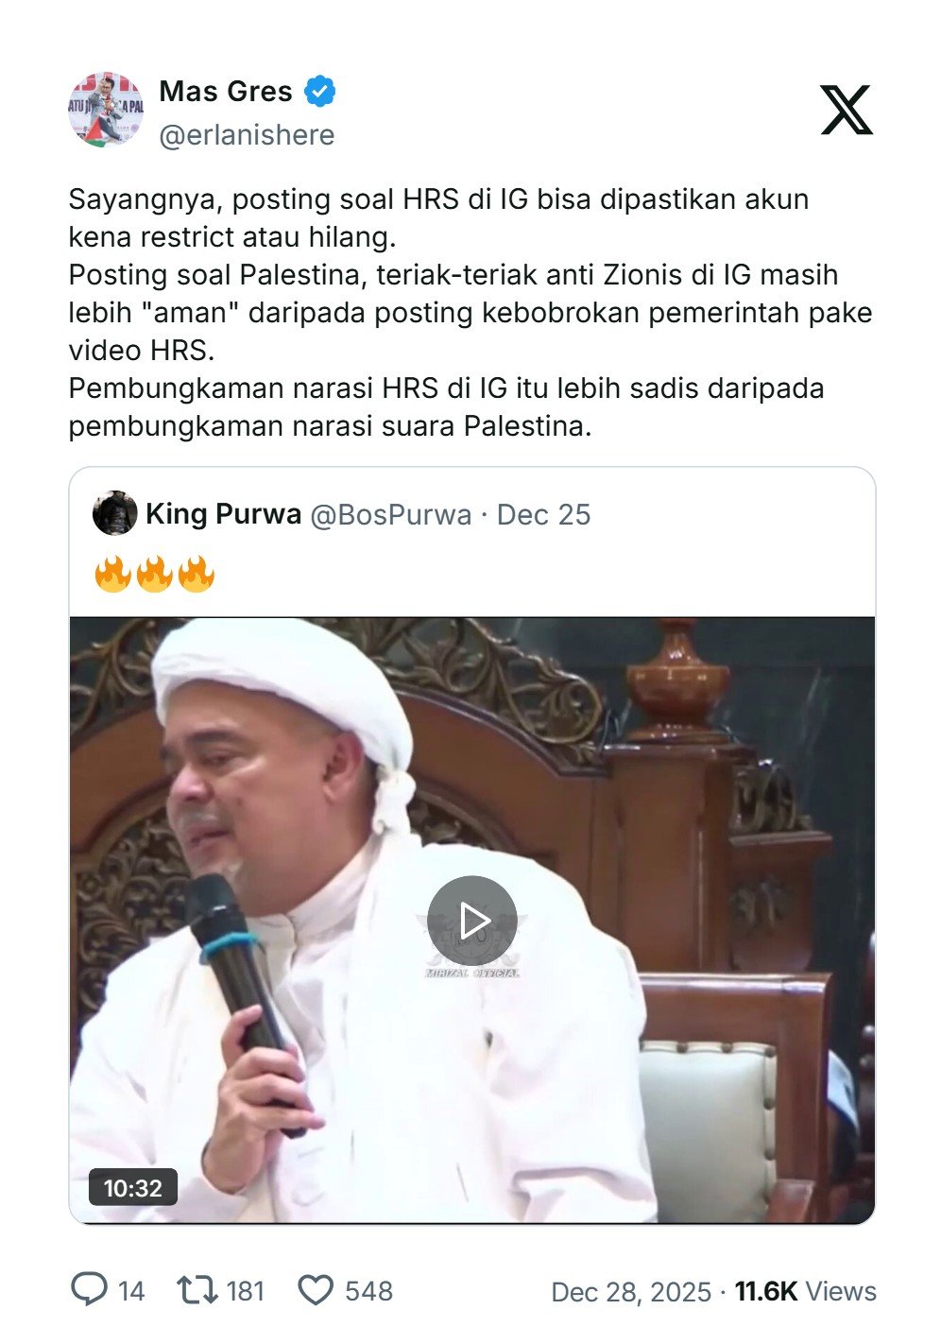
Task: Open the @erlanishere handle link
Action: click(247, 135)
